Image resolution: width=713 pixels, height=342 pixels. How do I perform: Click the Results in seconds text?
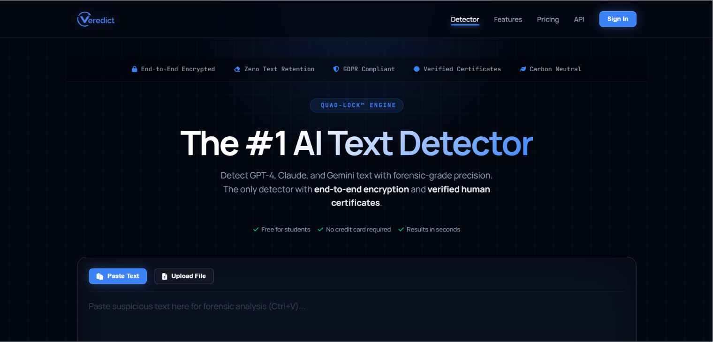coord(433,230)
